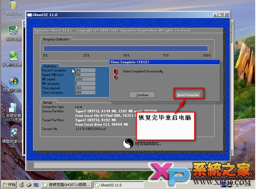Click the Time elapsed value 2:03
Screen dimensions: 256x189
click(85, 88)
